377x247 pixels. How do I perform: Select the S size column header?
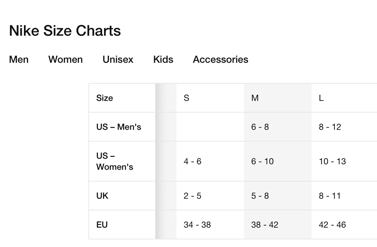[x=186, y=98]
